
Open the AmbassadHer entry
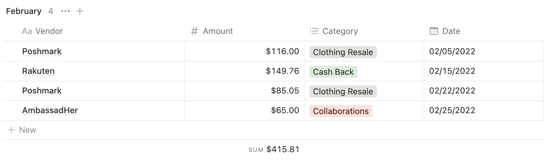click(50, 110)
